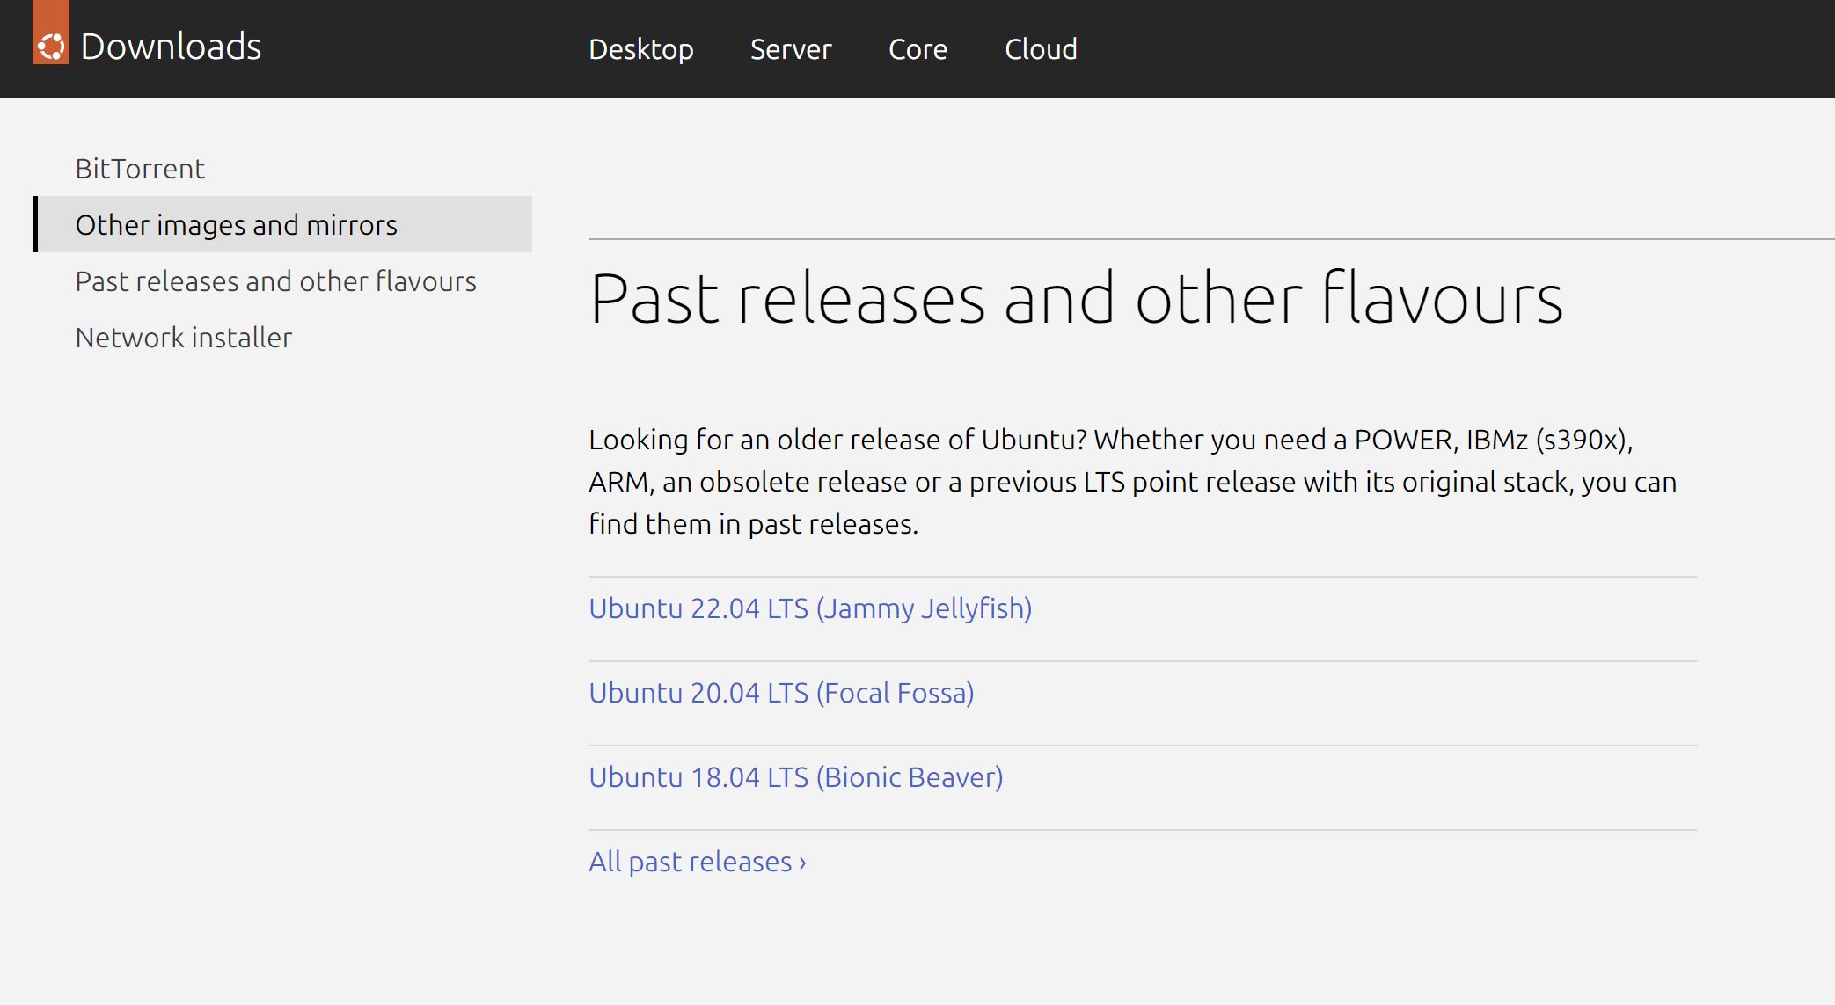Select BitTorrent in the sidebar

pyautogui.click(x=140, y=169)
